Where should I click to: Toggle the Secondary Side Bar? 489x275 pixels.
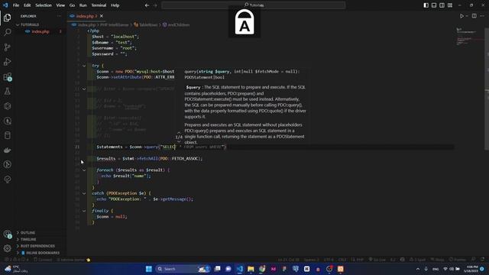[442, 5]
